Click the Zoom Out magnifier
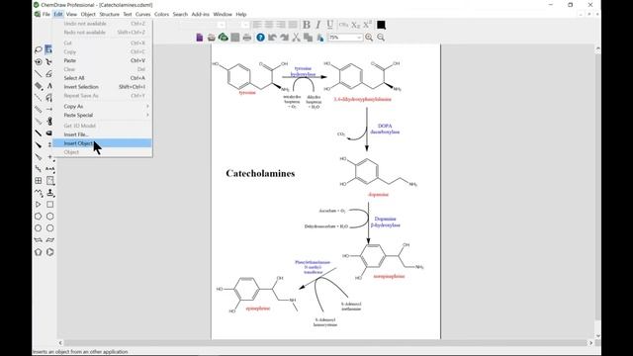Viewport: 633px width, 356px height. pos(381,38)
